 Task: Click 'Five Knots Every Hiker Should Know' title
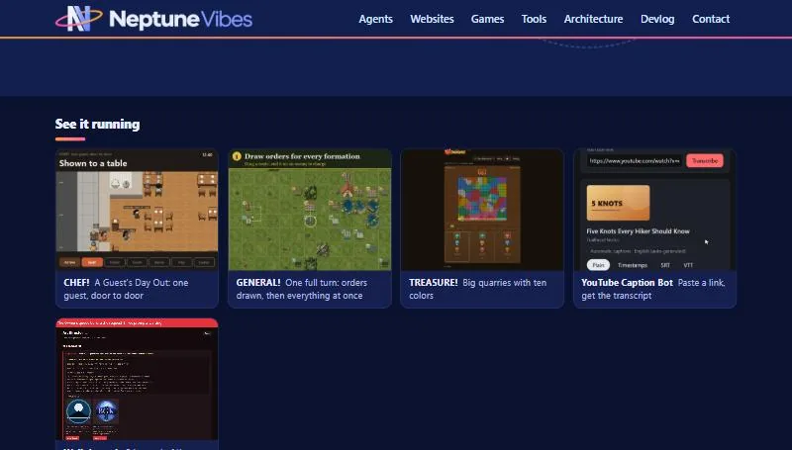(x=638, y=231)
